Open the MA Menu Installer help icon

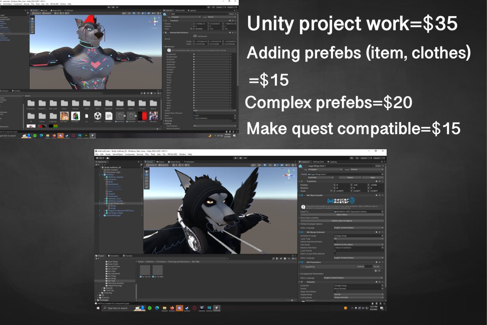point(377,195)
